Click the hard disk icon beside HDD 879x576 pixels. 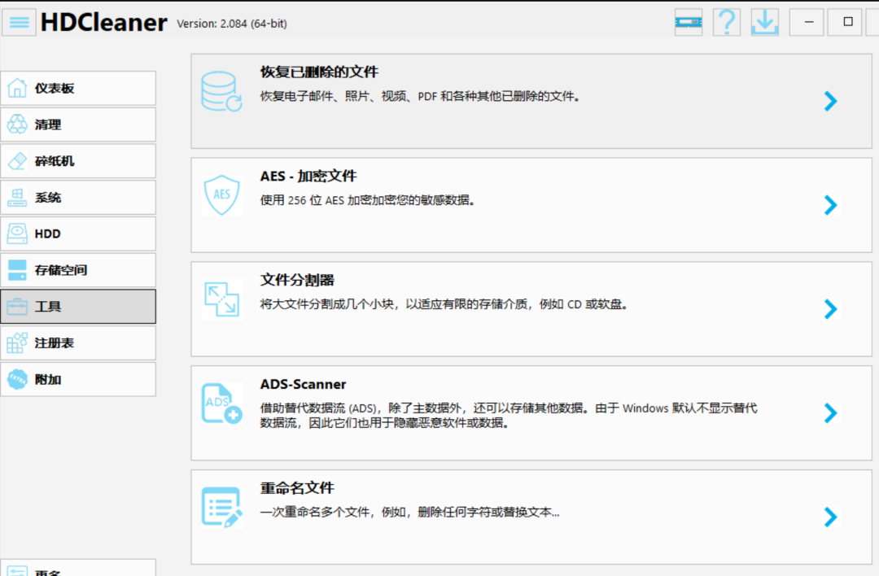[17, 233]
